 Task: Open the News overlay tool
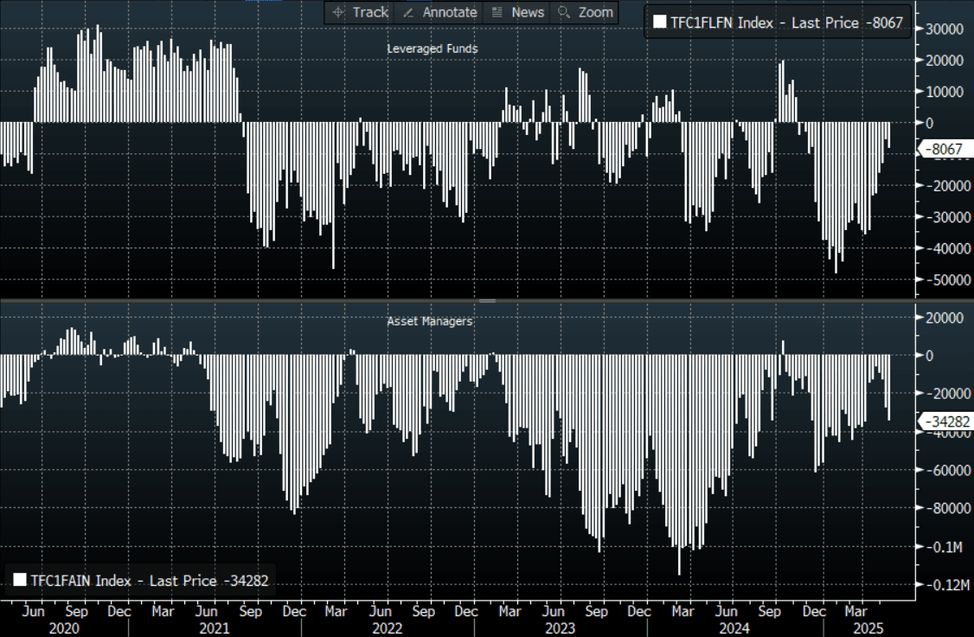[518, 12]
